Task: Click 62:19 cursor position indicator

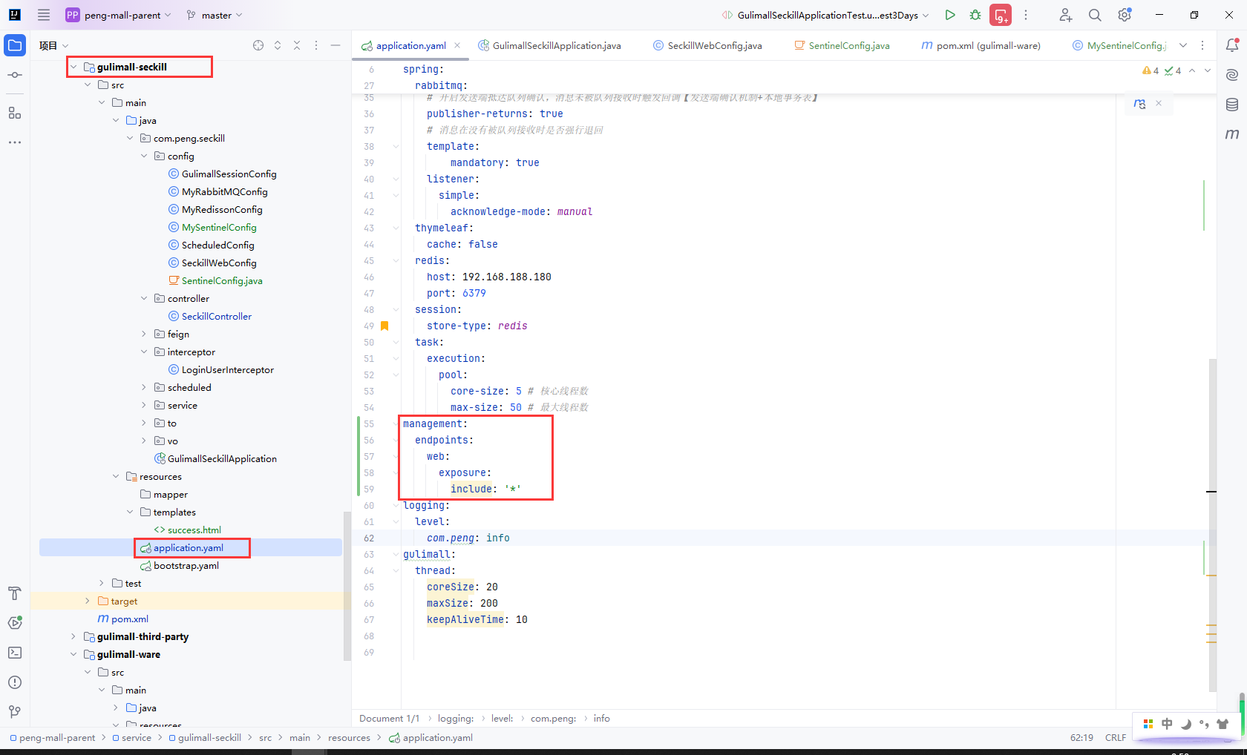Action: (1081, 737)
